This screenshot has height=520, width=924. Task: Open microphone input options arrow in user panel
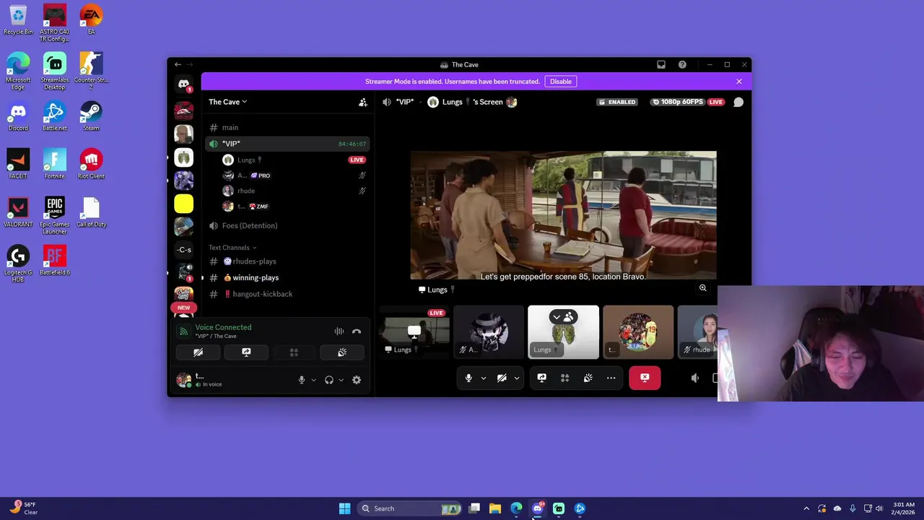click(x=313, y=380)
